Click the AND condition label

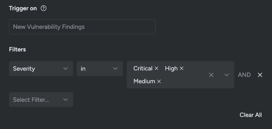(244, 75)
